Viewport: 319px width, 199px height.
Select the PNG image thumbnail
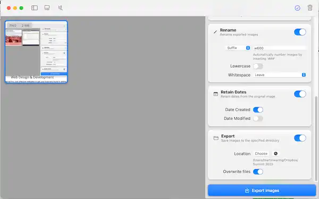[36, 52]
